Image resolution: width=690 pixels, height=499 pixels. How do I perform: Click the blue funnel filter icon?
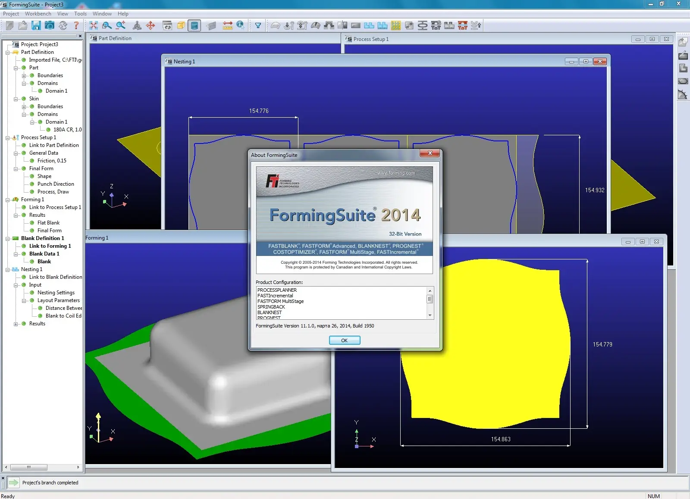click(258, 25)
